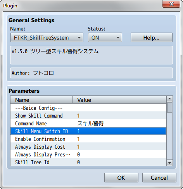Click the parameters scrollbar down arrow

[x=169, y=163]
